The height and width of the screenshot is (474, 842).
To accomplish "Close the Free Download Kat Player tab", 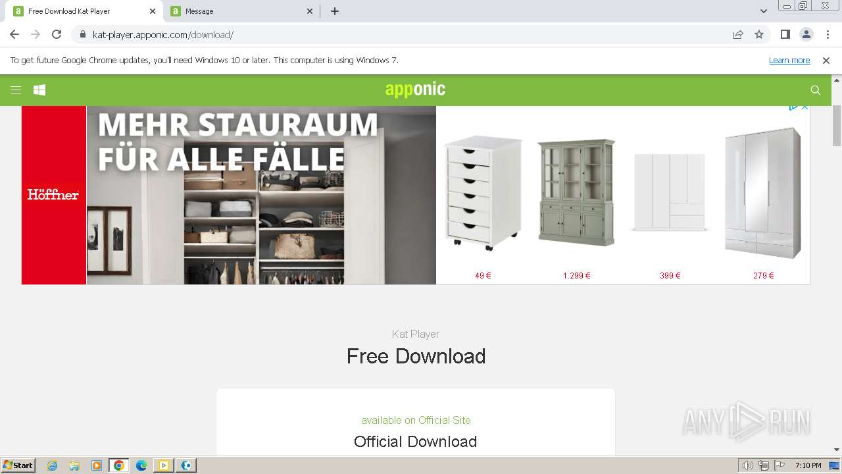I will pyautogui.click(x=153, y=11).
